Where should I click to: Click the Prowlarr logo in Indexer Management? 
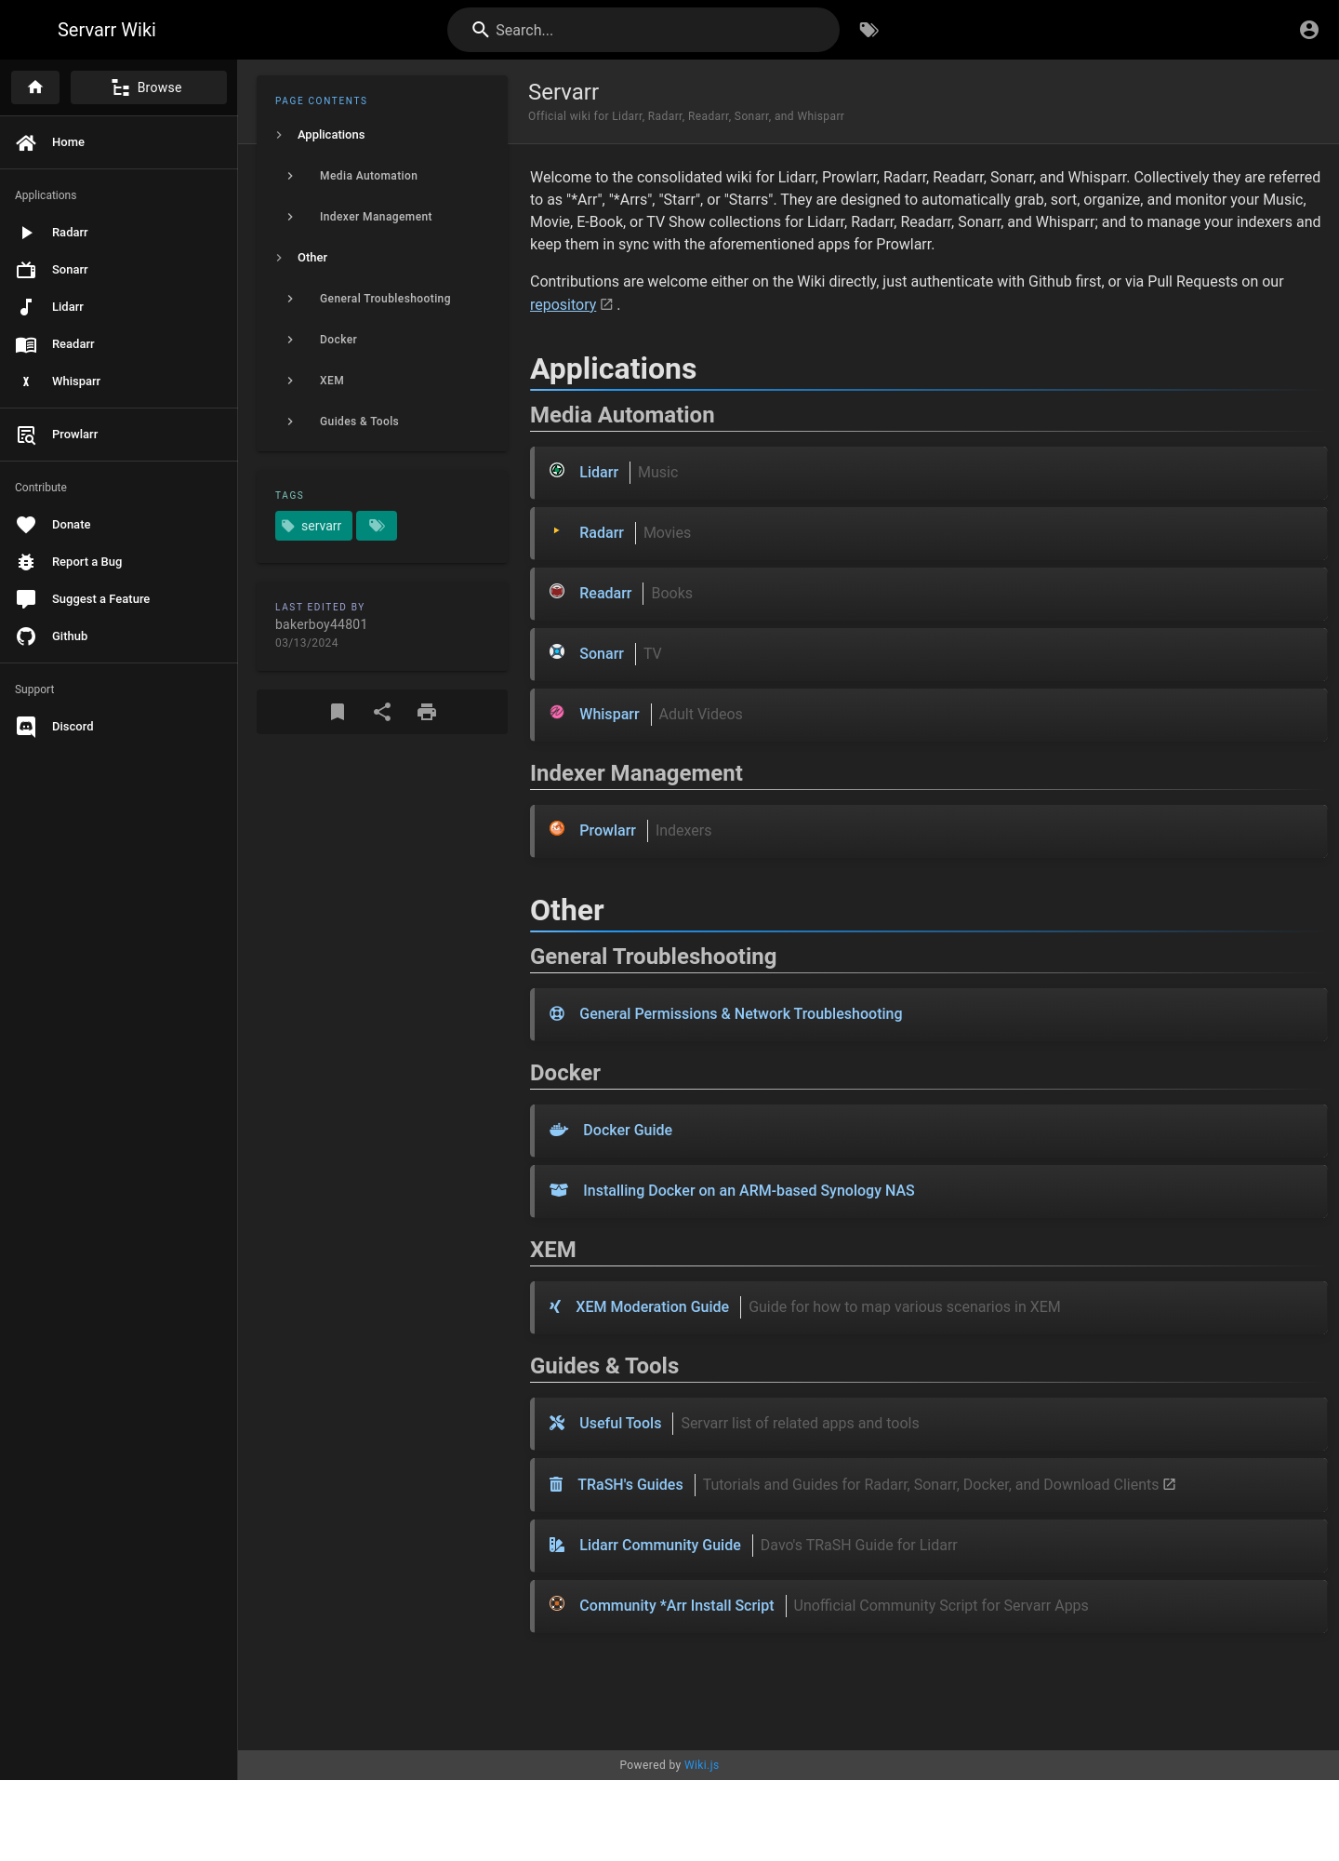(557, 829)
